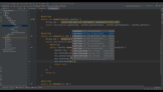Open the Java Enterprise tool window

[20, 87]
